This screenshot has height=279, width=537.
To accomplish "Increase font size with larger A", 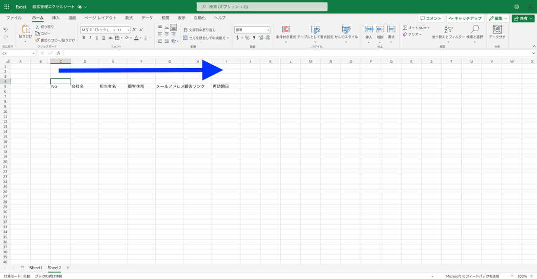I will (134, 30).
